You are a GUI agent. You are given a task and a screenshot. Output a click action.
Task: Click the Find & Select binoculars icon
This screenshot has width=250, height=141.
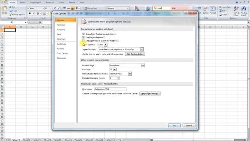[x=244, y=9]
